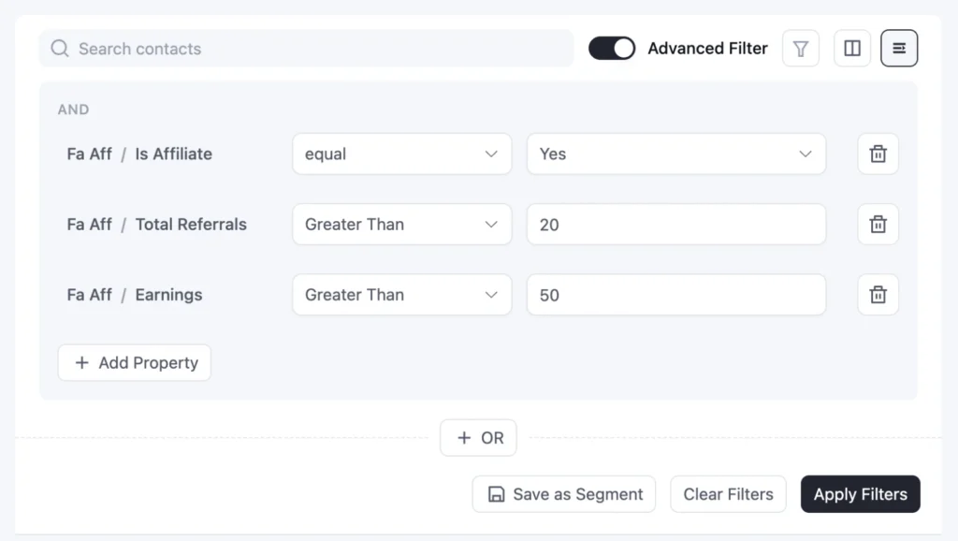Delete the Earnings filter row

coord(878,295)
